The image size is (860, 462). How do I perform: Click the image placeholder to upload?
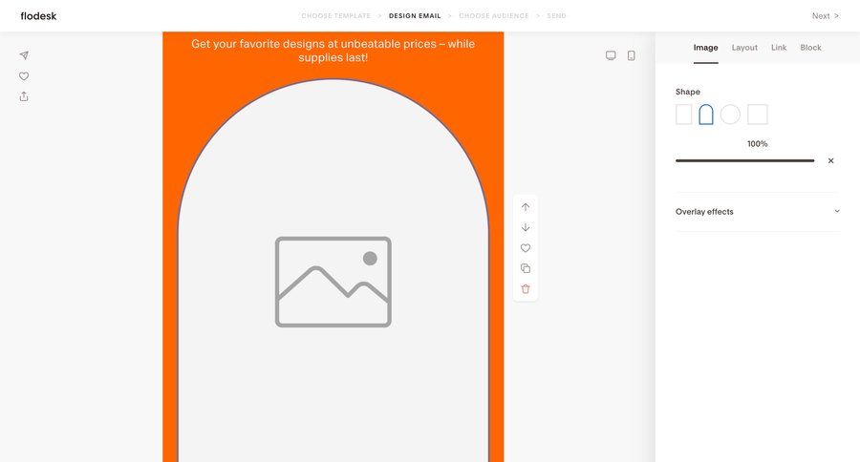point(333,282)
